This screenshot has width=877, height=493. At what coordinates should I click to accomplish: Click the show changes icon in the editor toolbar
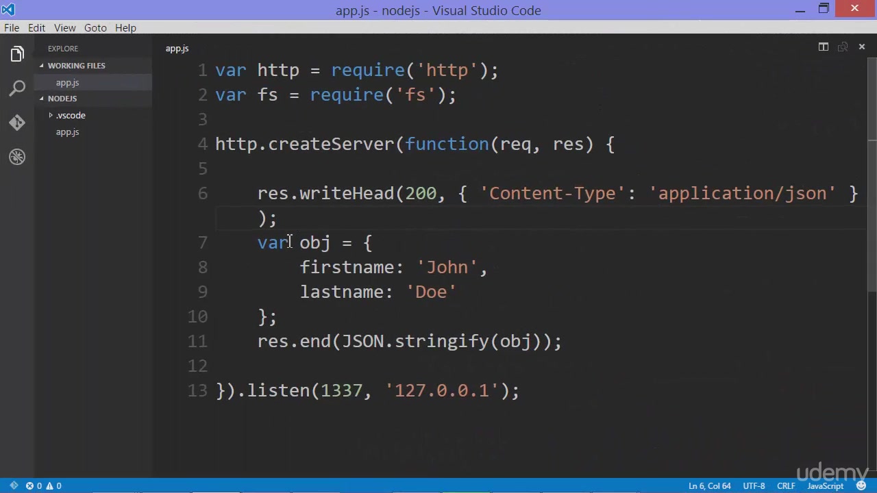pyautogui.click(x=843, y=47)
